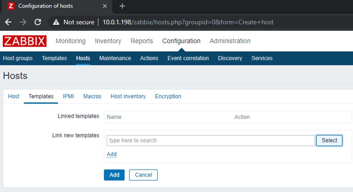
Task: Go to Inventory section
Action: coord(108,41)
